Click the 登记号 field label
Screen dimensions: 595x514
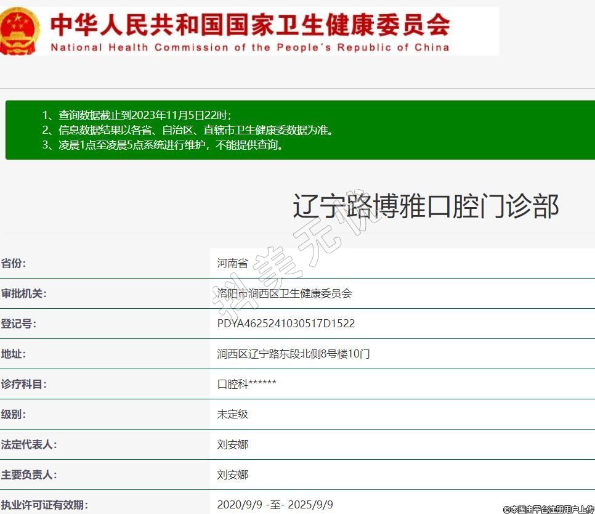click(x=18, y=324)
